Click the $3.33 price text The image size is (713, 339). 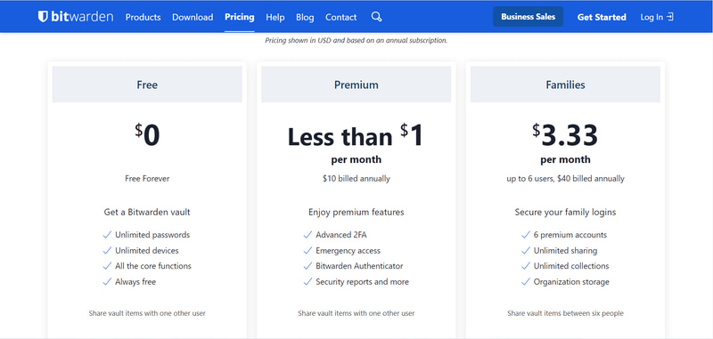coord(565,135)
